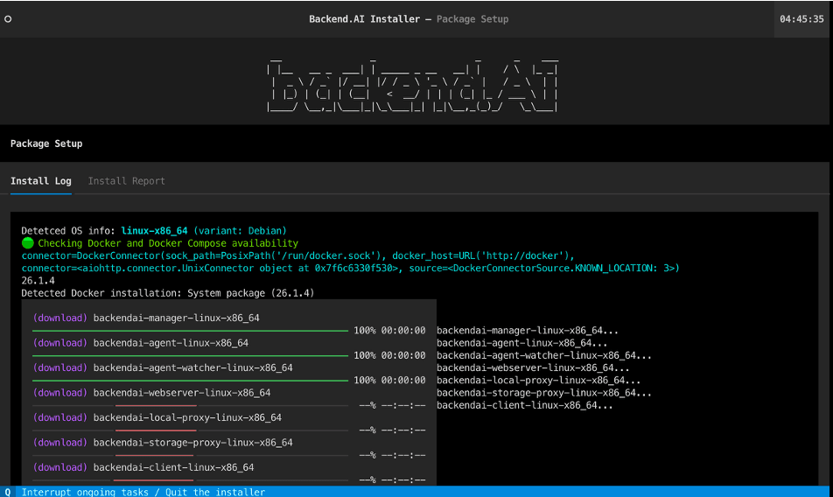Click the backendai-agent-watcher download progress bar
This screenshot has width=833, height=497.
(x=190, y=381)
